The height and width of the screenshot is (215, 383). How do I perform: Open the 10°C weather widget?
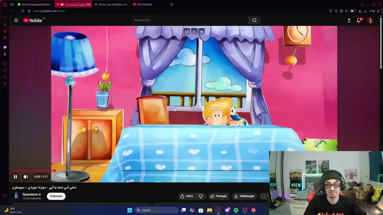(13, 210)
